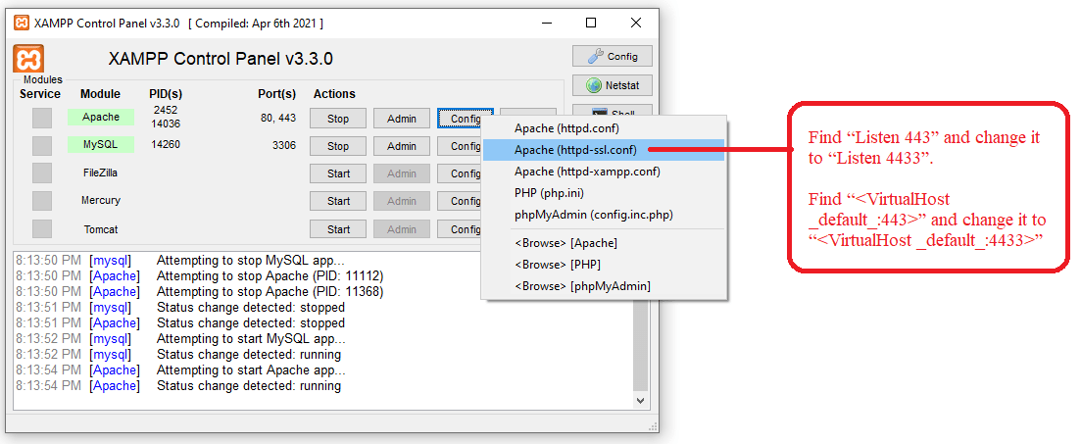Select phpMyAdmin (config.inc.php) menu entry
The height and width of the screenshot is (444, 1081).
click(x=604, y=215)
